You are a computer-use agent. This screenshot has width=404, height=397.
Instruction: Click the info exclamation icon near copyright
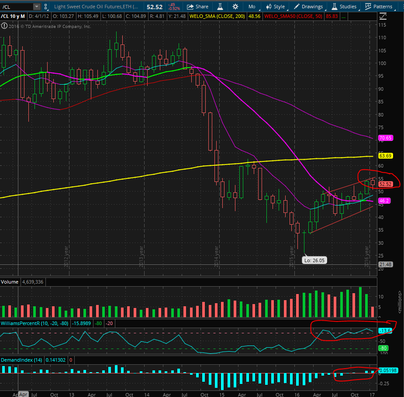4,26
